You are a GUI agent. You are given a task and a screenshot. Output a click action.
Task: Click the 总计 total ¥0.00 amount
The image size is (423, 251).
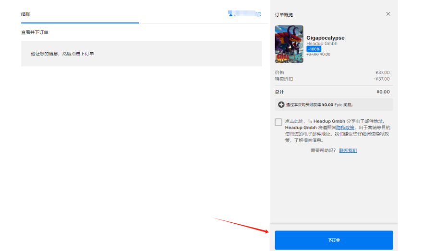(x=383, y=92)
